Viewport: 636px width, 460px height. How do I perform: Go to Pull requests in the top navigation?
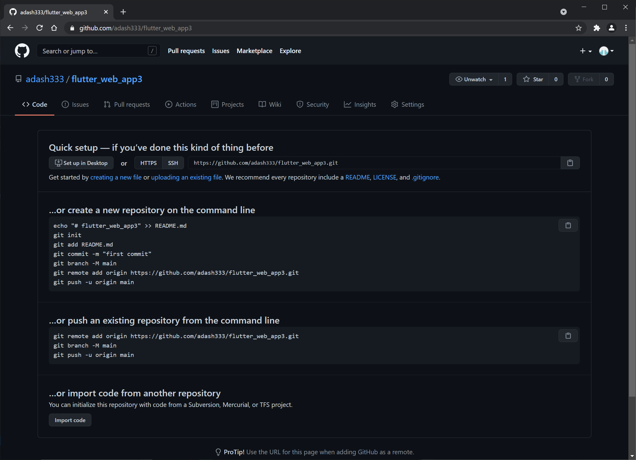click(x=186, y=51)
